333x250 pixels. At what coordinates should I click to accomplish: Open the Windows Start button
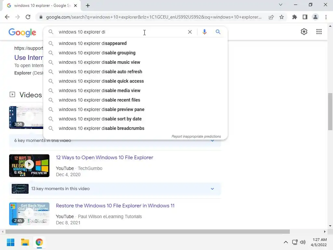pos(11,242)
